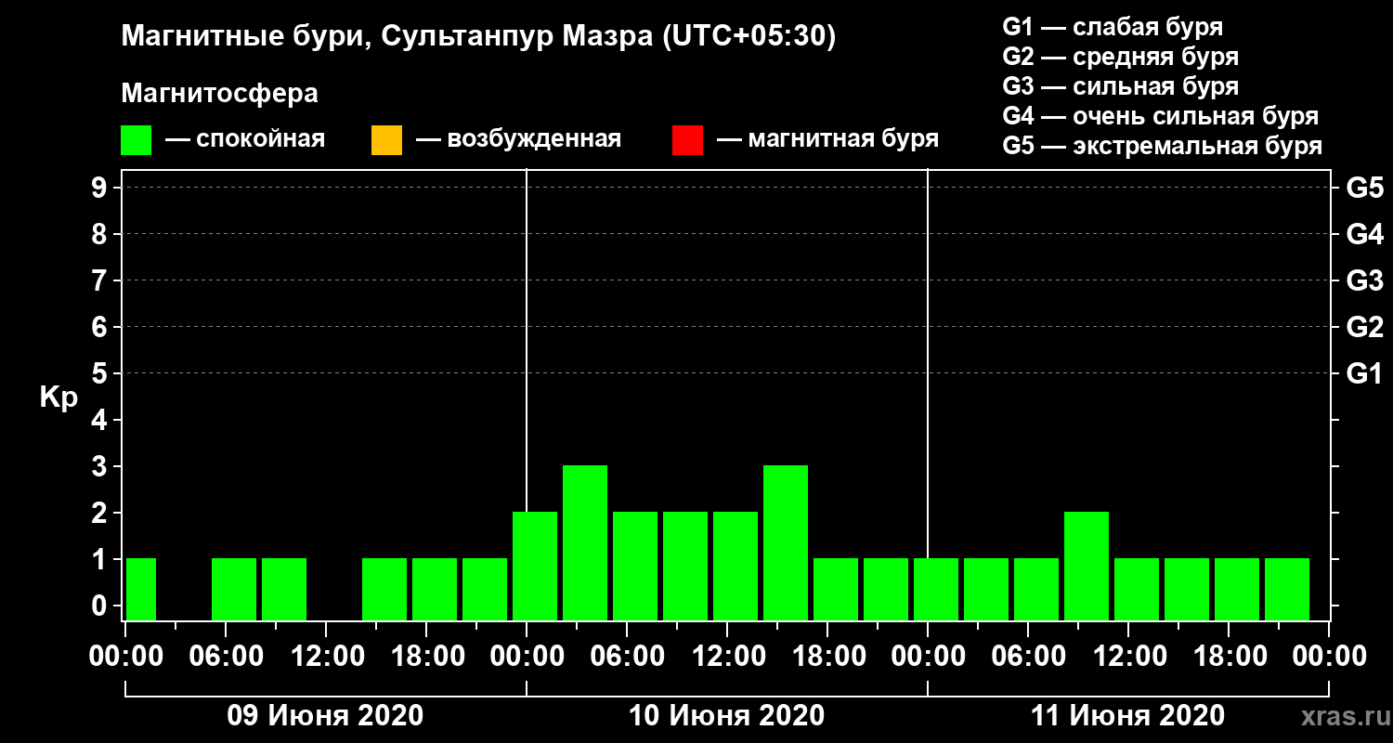The width and height of the screenshot is (1393, 743).
Task: Click the '18:00' tick label of 11 Июня
Action: pyautogui.click(x=1229, y=657)
